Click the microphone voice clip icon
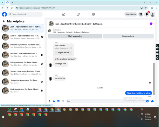Image resolution: width=159 pixels, height=127 pixels. (x=49, y=101)
